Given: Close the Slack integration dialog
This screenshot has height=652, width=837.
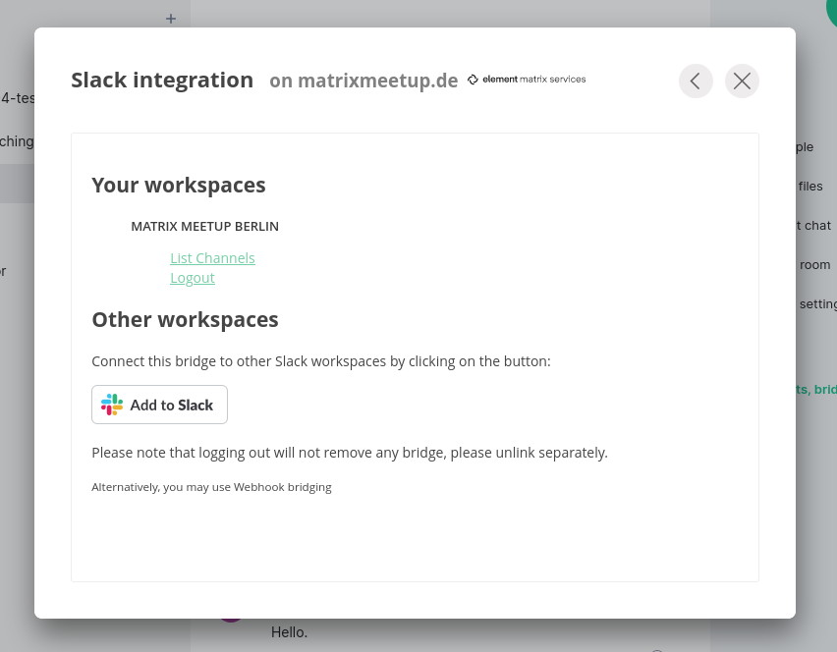Looking at the screenshot, I should click(742, 81).
